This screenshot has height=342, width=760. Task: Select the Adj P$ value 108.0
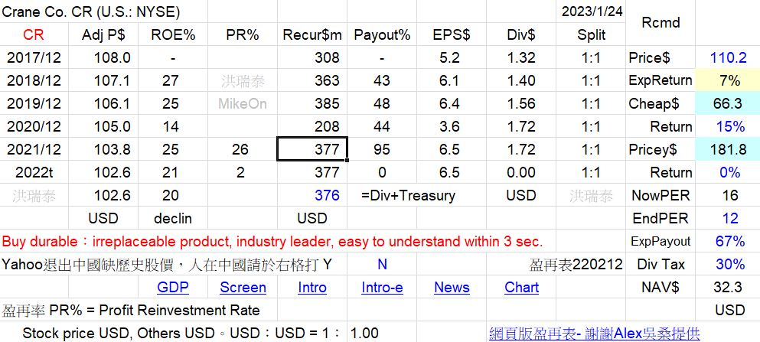coord(103,57)
